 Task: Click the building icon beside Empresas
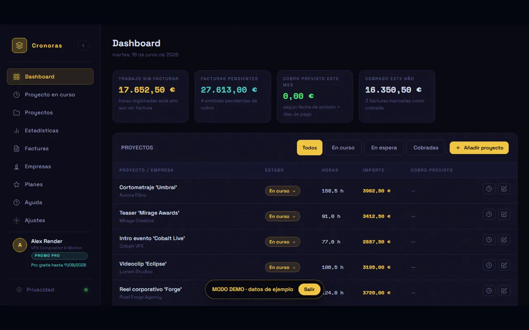coord(17,167)
